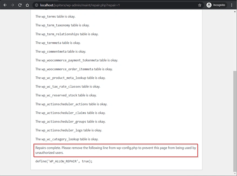Click the wp_terms table name
This screenshot has width=237, height=176.
49,17
